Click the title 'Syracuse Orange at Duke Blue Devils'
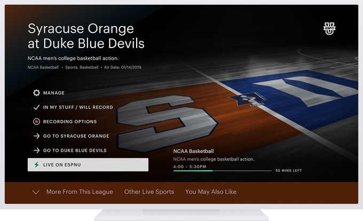Screen dimensions: 363x221 [86, 36]
